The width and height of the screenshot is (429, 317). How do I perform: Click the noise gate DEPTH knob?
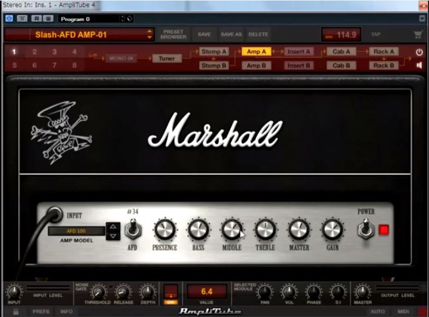[148, 292]
